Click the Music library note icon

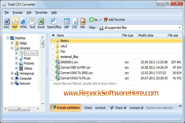(x=21, y=58)
